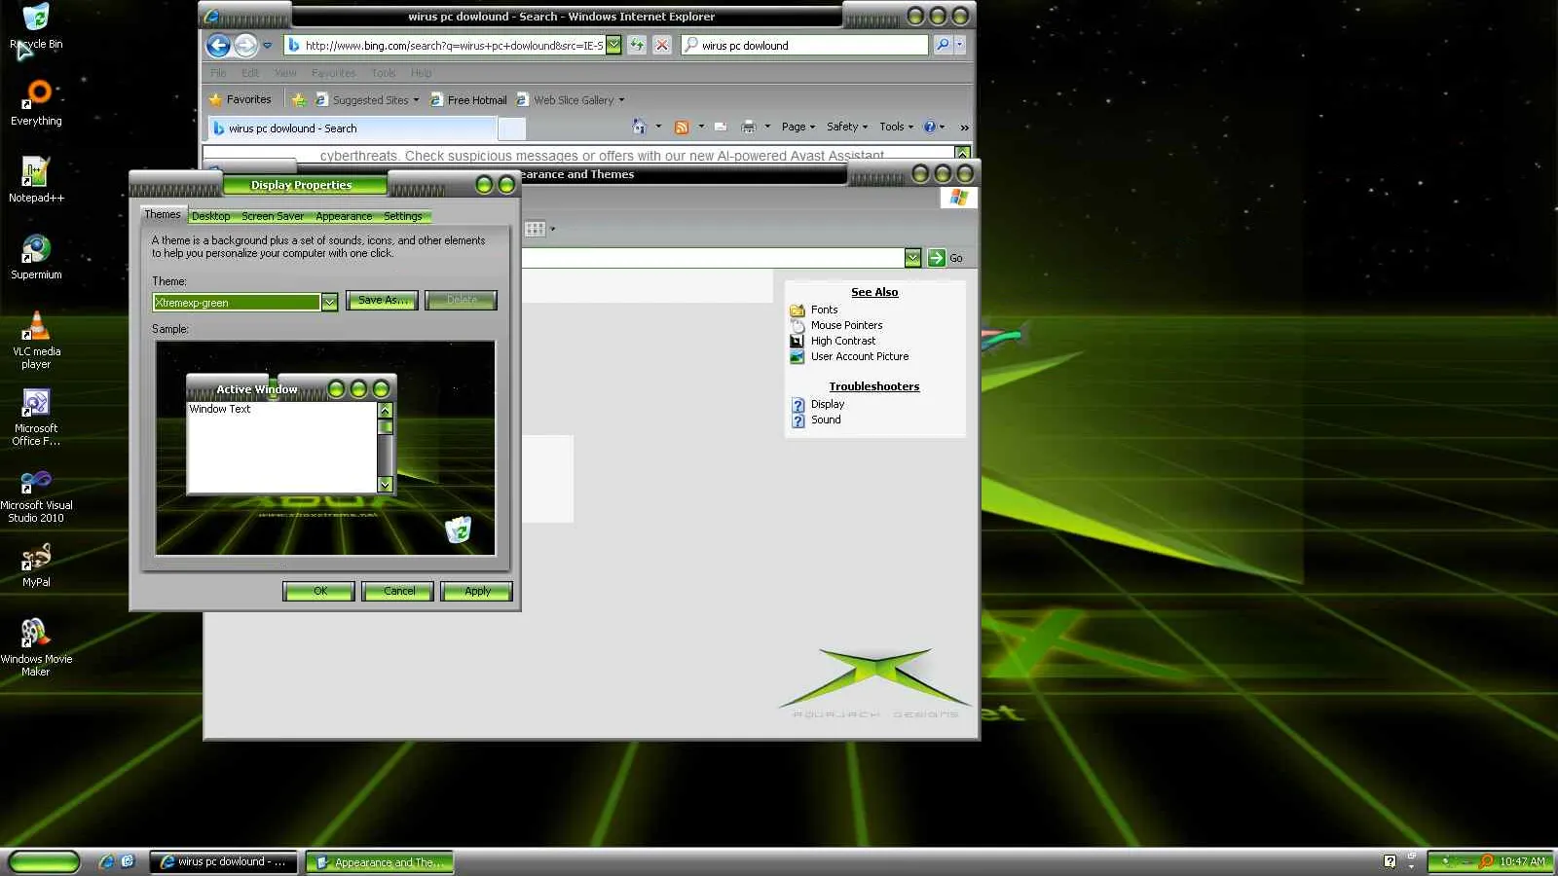Click the Apply button in Display Properties
Image resolution: width=1558 pixels, height=876 pixels.
click(477, 591)
